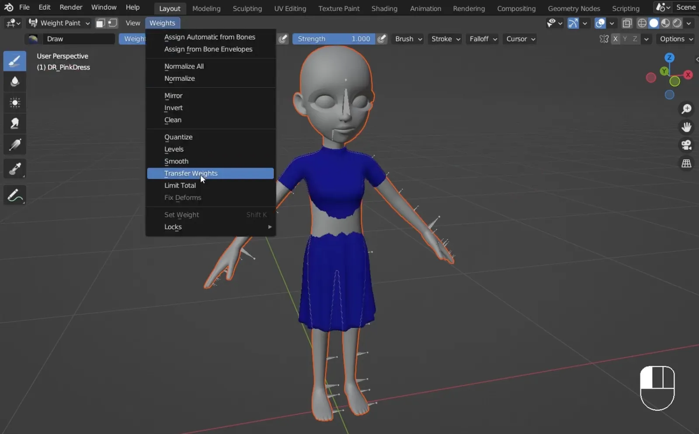This screenshot has width=699, height=434.
Task: Select wireframe viewport shading
Action: coord(642,23)
